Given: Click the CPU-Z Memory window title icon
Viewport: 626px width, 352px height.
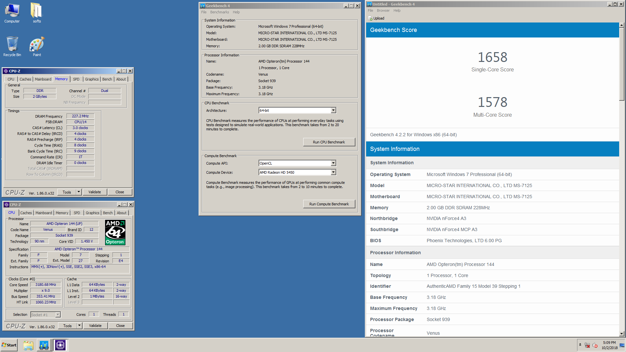Looking at the screenshot, I should 6,71.
